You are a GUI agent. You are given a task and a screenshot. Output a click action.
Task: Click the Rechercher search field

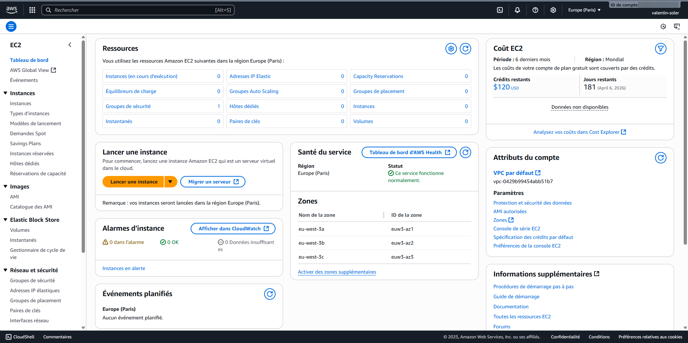pos(138,10)
